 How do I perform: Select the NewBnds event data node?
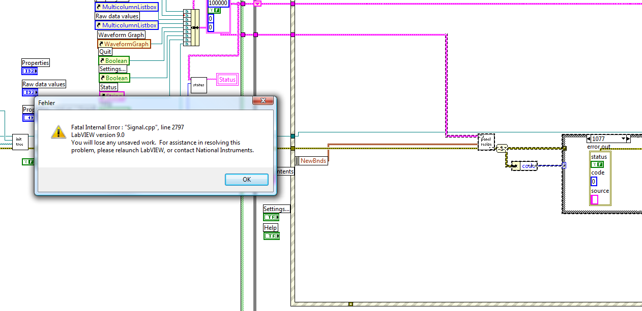pyautogui.click(x=311, y=160)
